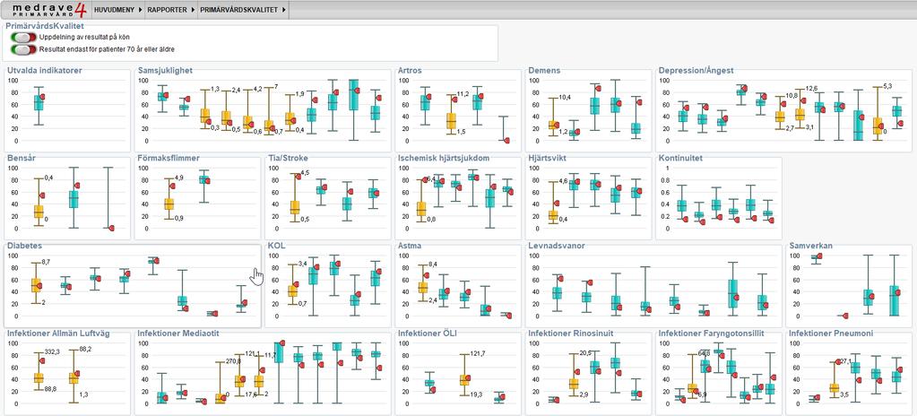Click value label 10,4 in Demens chart

pyautogui.click(x=565, y=97)
